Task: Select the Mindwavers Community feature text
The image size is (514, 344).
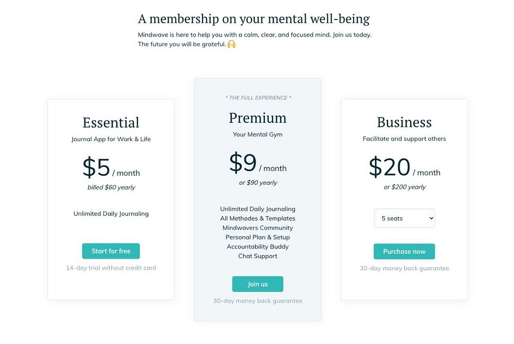Action: [x=258, y=228]
